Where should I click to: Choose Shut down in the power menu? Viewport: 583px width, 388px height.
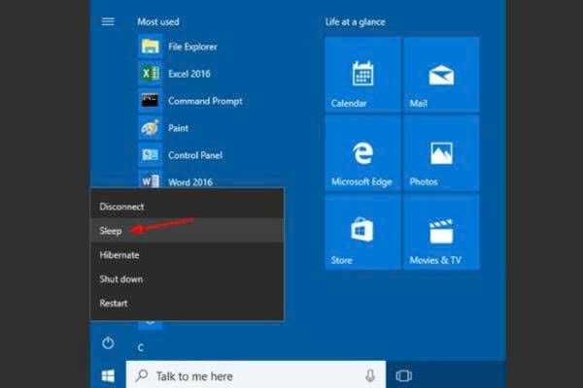click(188, 279)
